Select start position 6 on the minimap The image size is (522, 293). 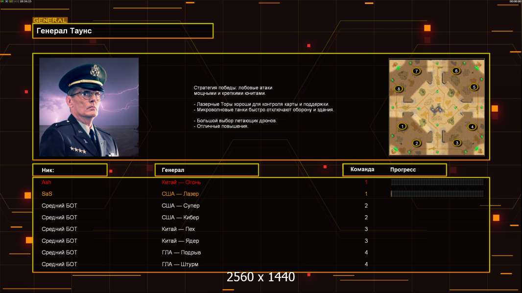[456, 70]
